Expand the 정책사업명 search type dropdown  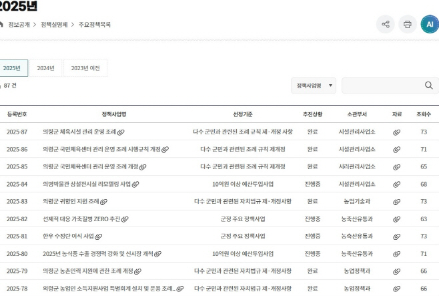click(x=313, y=86)
